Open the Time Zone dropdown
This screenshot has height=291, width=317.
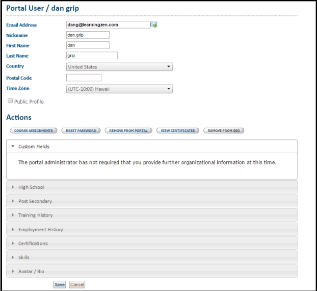[x=119, y=89]
